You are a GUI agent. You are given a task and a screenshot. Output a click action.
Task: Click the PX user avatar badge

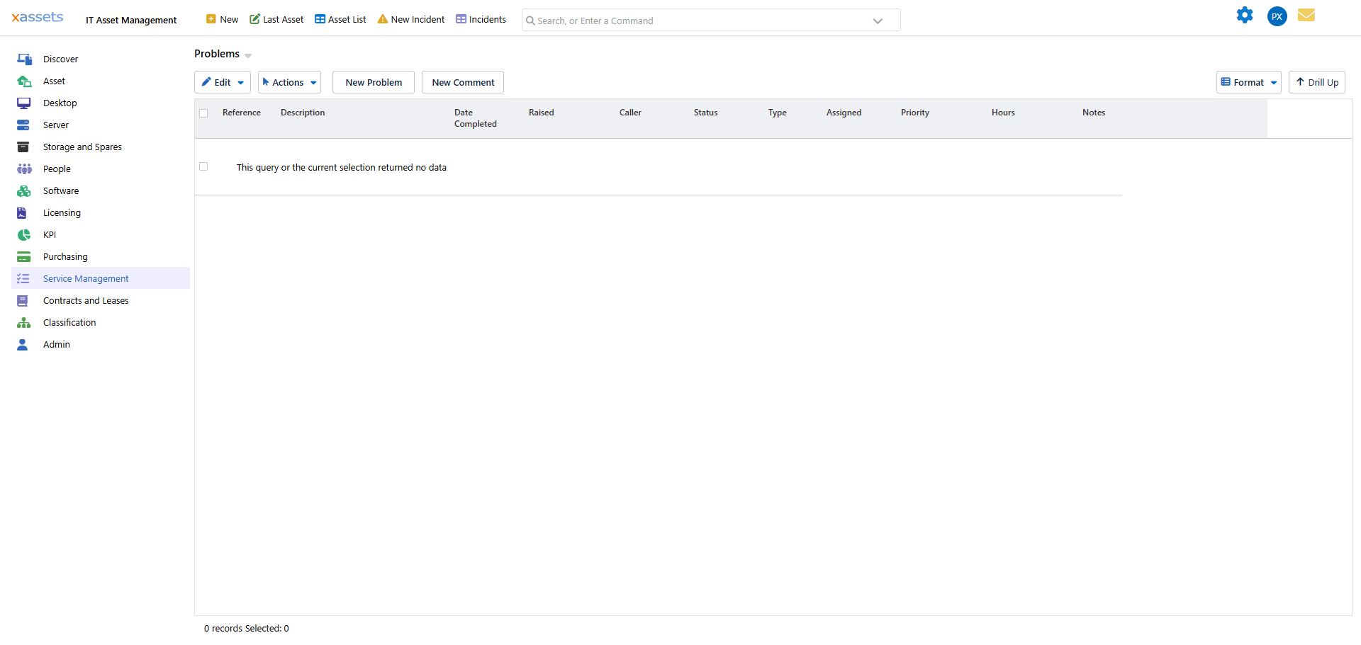[x=1277, y=16]
